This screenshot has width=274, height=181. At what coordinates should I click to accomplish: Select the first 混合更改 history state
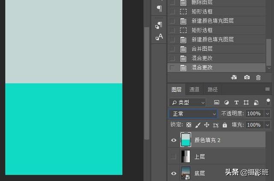point(217,58)
